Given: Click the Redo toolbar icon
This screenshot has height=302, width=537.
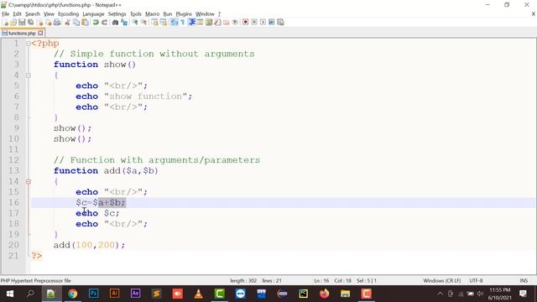Looking at the screenshot, I should tap(104, 23).
